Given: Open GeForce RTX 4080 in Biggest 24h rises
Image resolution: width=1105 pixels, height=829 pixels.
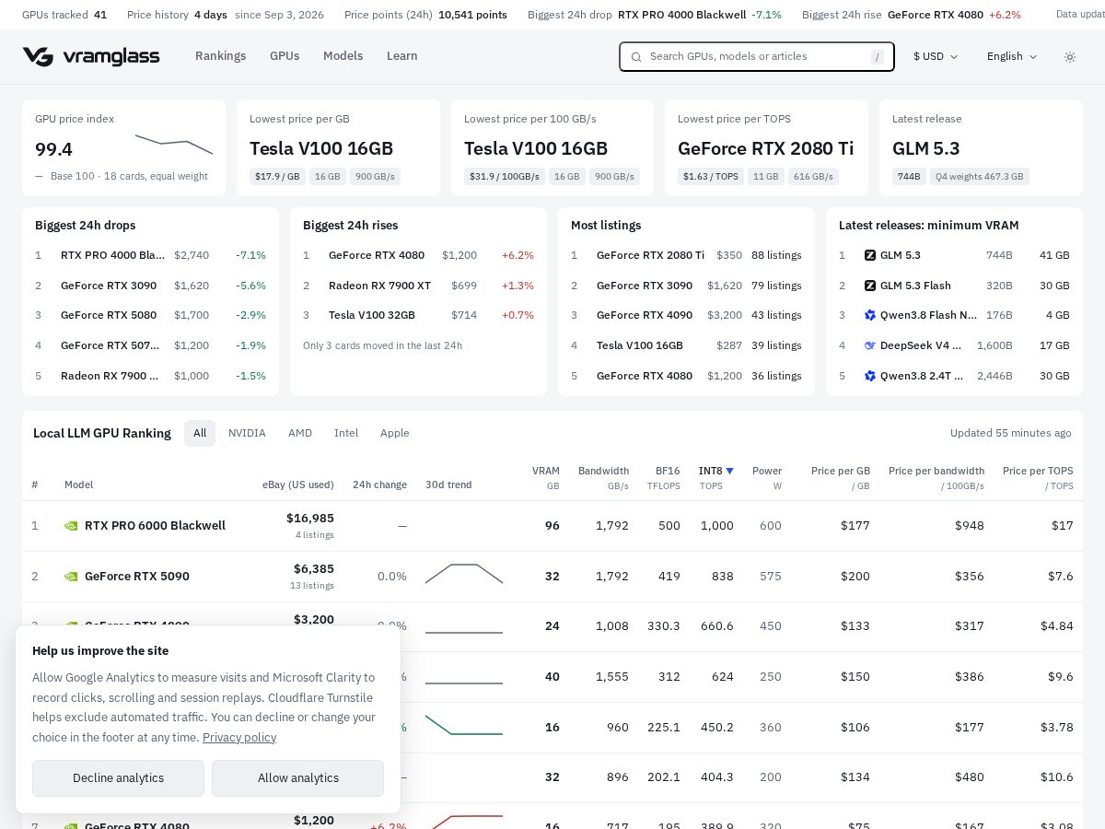Looking at the screenshot, I should (377, 255).
